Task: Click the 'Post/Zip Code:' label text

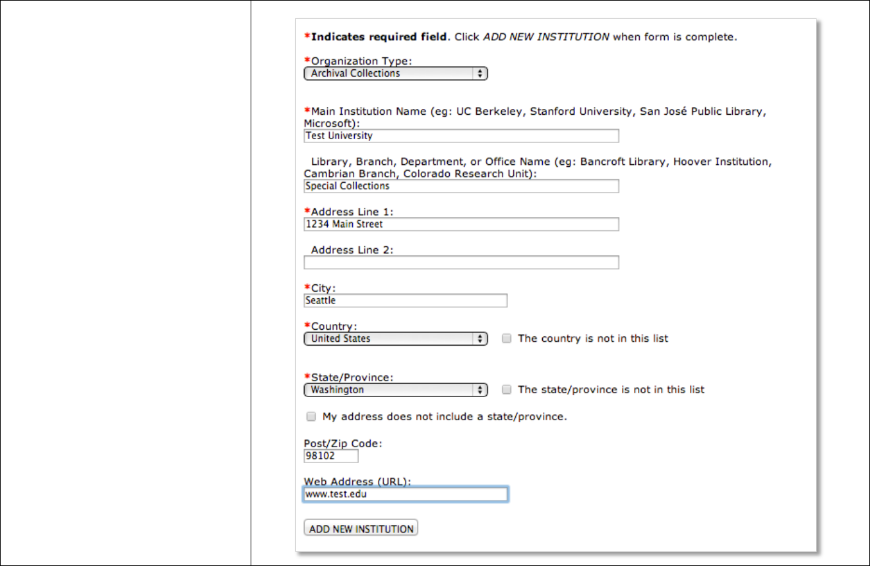Action: point(342,443)
